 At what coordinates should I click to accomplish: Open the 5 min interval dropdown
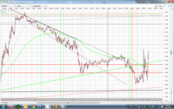tap(24, 6)
